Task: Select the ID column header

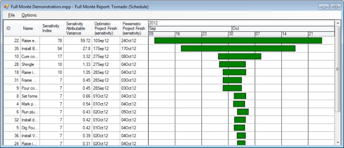Action: tap(12, 28)
